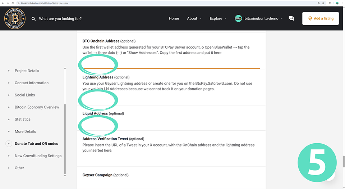Click the bitcoinubuntu-demo profile avatar
The width and height of the screenshot is (345, 189).
click(x=238, y=18)
